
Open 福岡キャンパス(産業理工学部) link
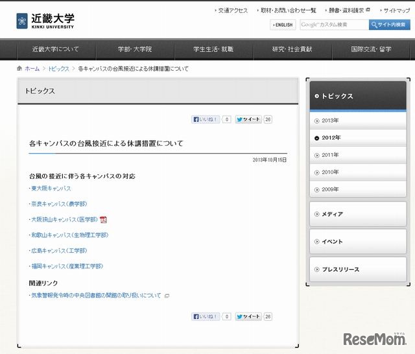pos(67,266)
